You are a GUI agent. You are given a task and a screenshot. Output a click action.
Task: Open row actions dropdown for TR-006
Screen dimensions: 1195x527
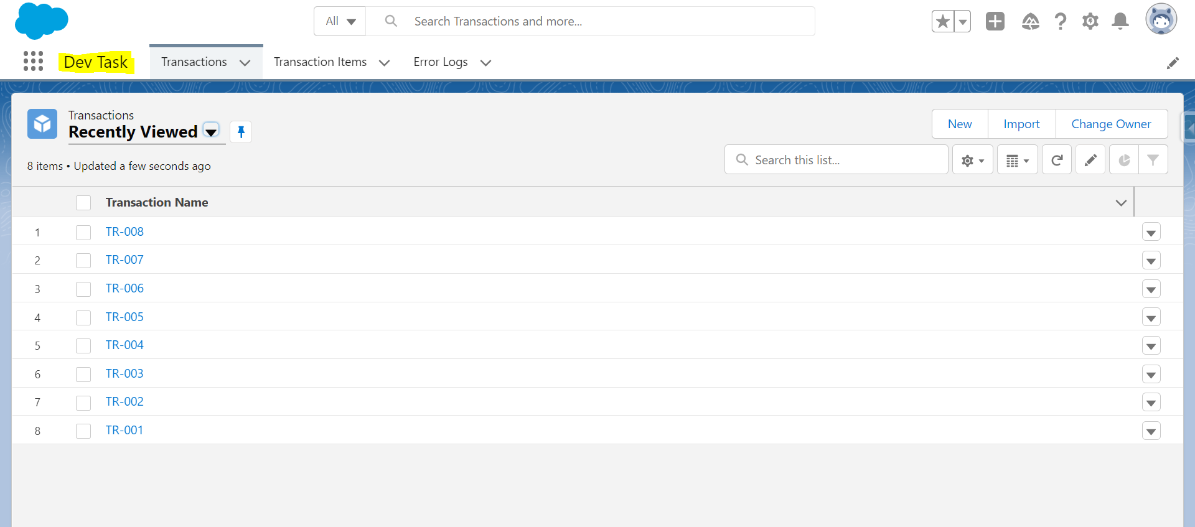(1151, 289)
